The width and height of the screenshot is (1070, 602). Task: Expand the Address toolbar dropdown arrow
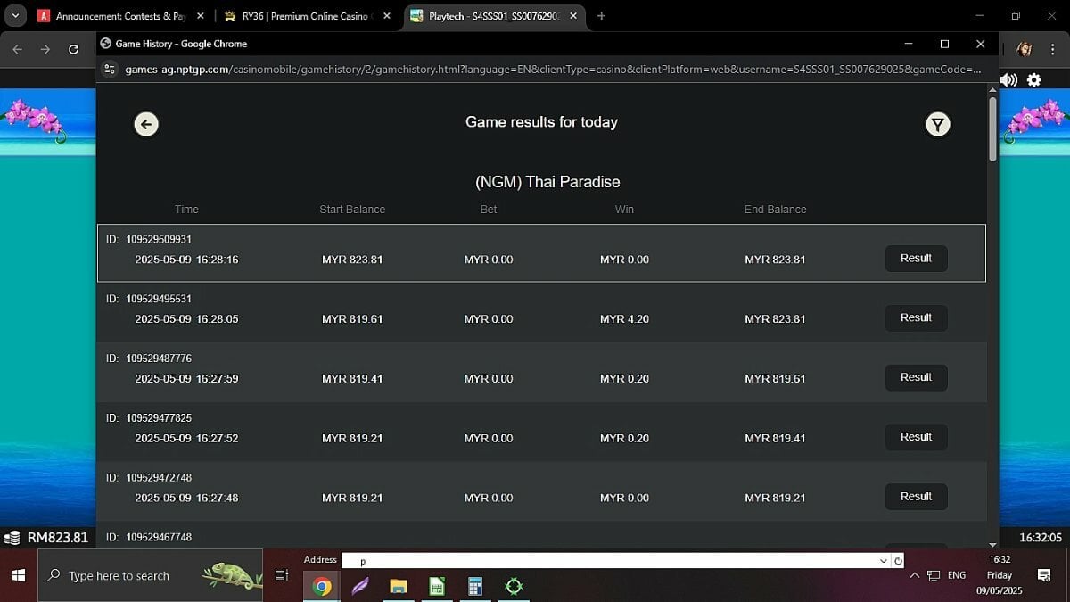[x=884, y=561]
